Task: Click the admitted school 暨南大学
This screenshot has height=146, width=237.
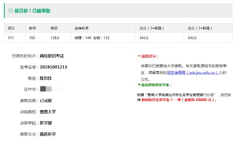Action: point(48,112)
